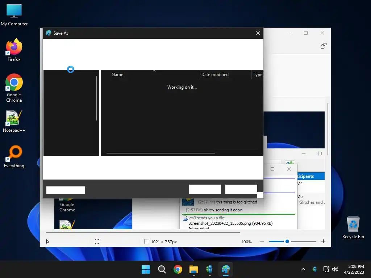Open the Google Chrome shortcut on the desktop

coord(14,88)
